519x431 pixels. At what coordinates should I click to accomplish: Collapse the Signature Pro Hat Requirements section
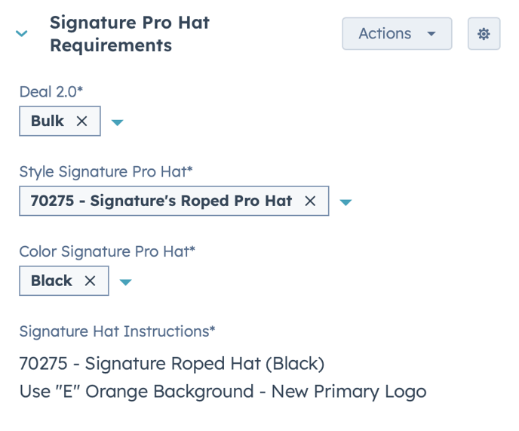(x=22, y=34)
